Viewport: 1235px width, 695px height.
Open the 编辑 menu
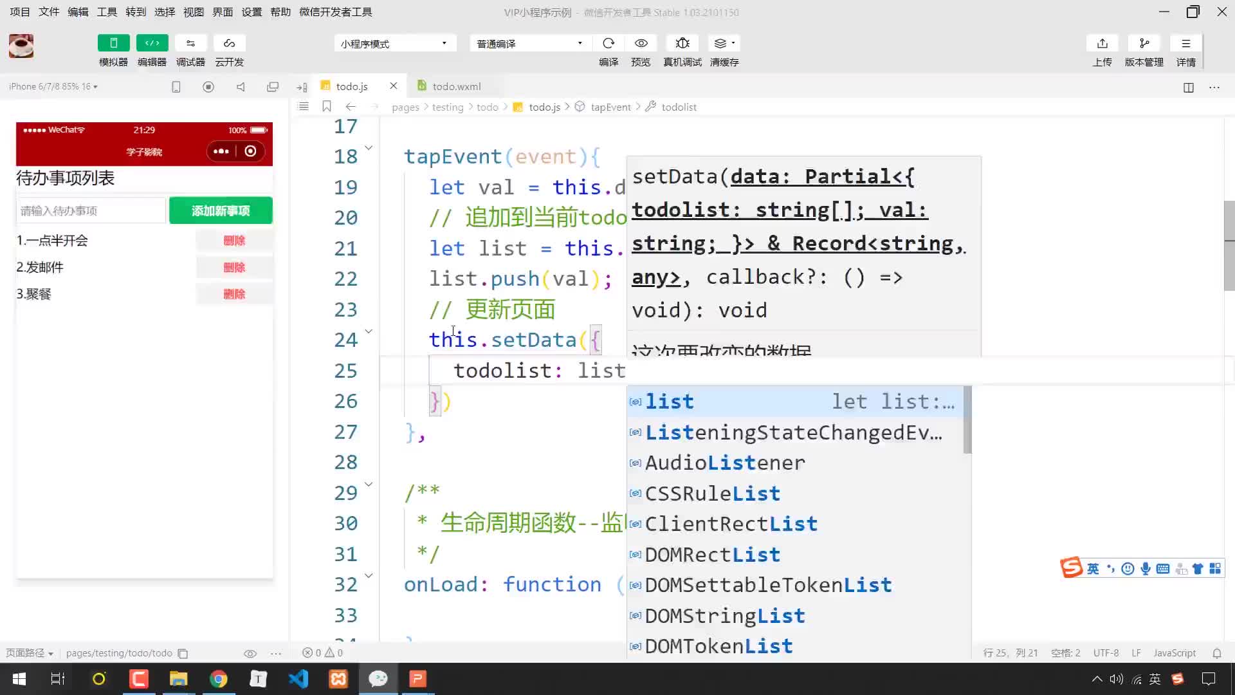[78, 12]
